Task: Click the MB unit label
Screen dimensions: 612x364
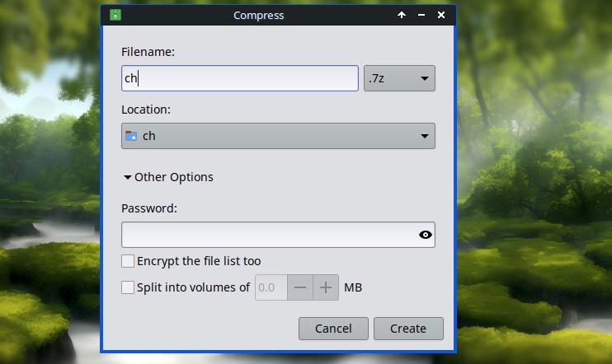Action: 353,287
